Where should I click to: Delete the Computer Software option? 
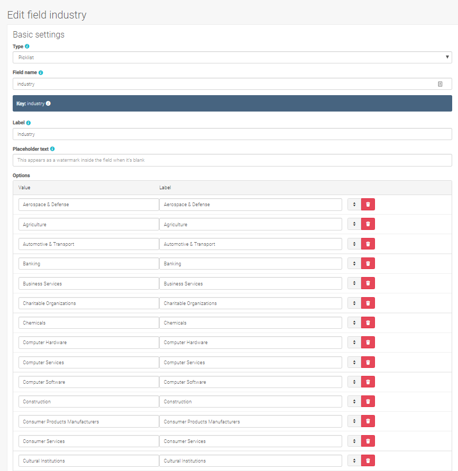[x=368, y=382]
